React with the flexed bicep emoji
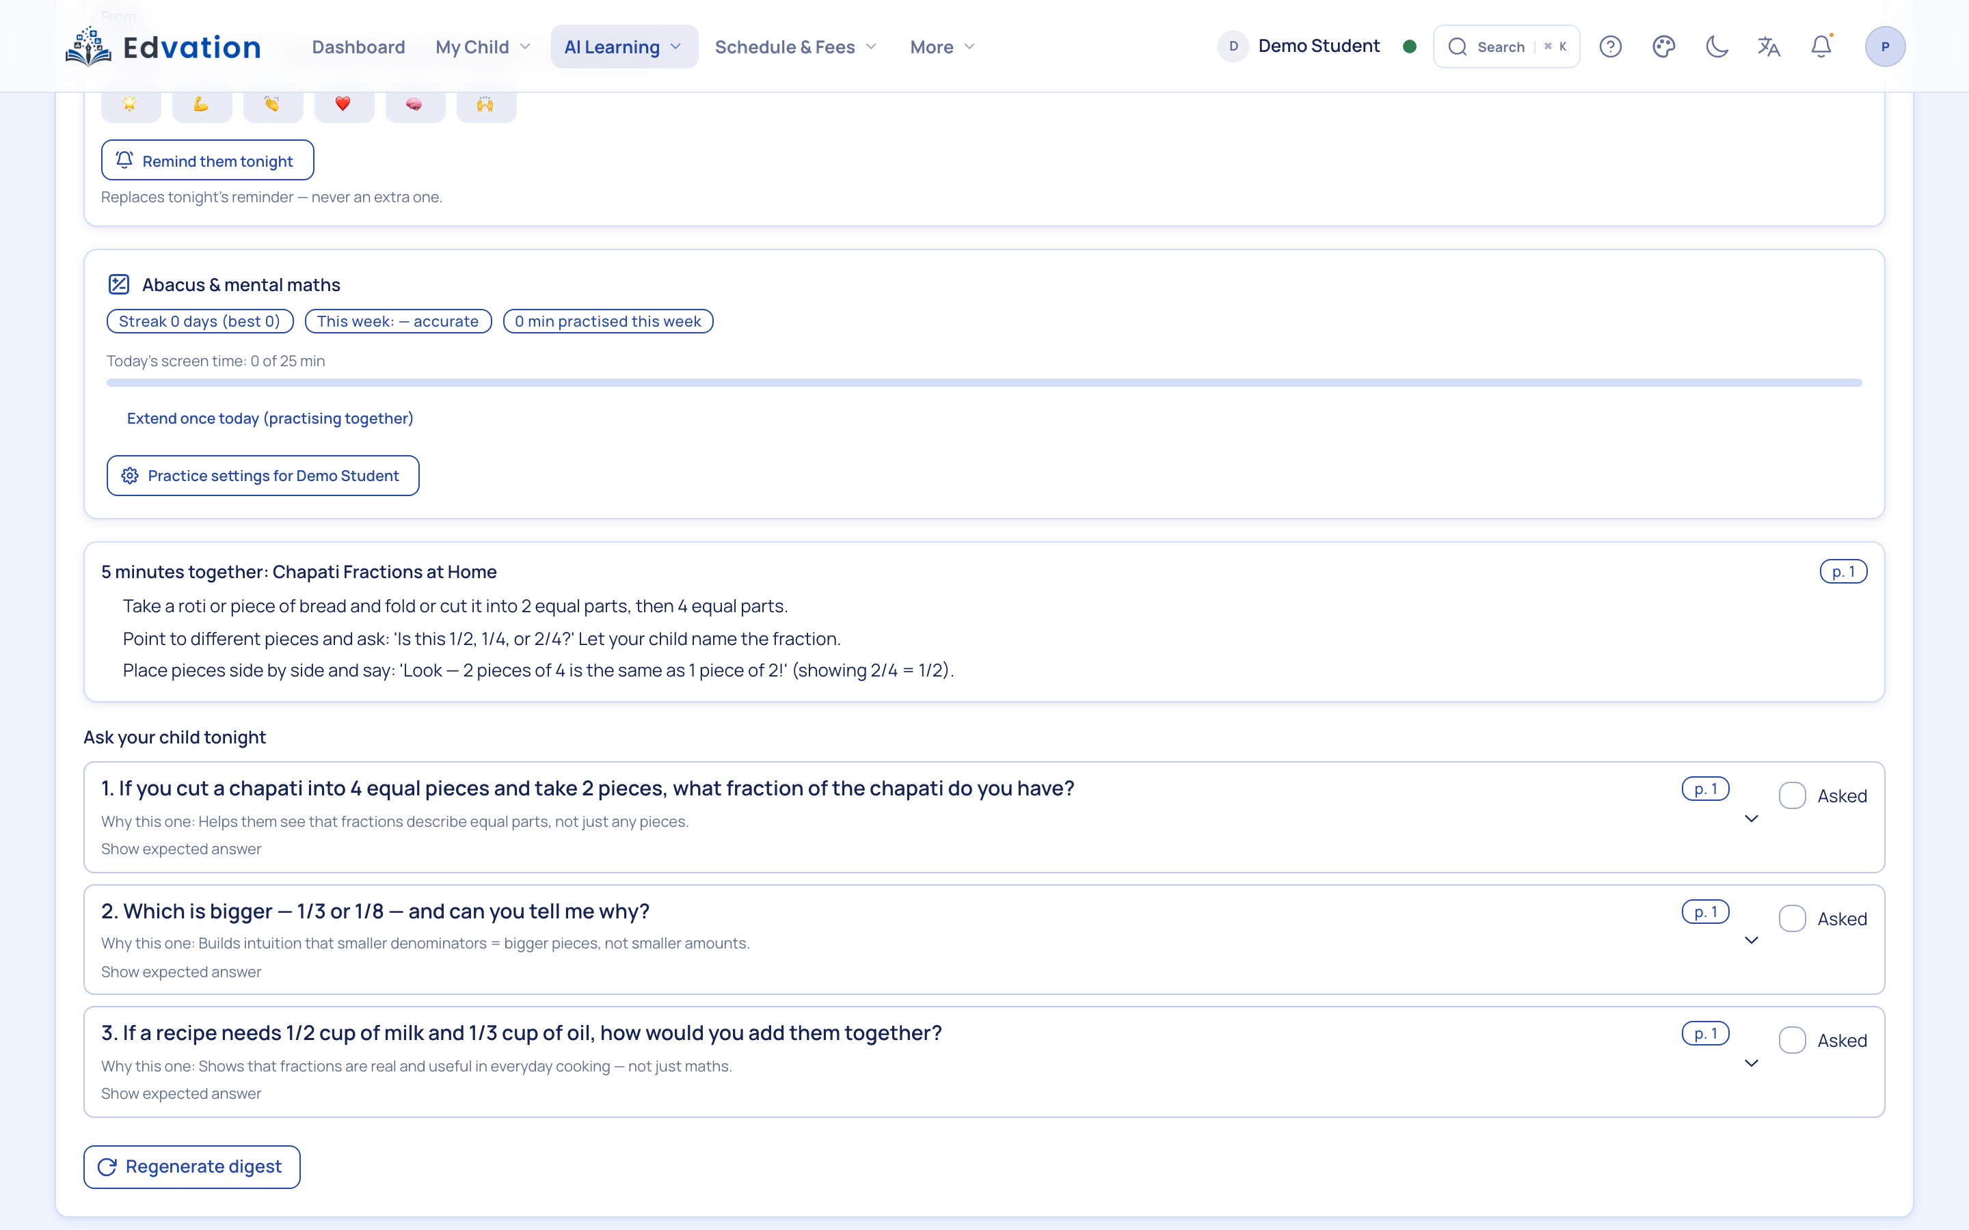Image resolution: width=1969 pixels, height=1230 pixels. (x=202, y=104)
